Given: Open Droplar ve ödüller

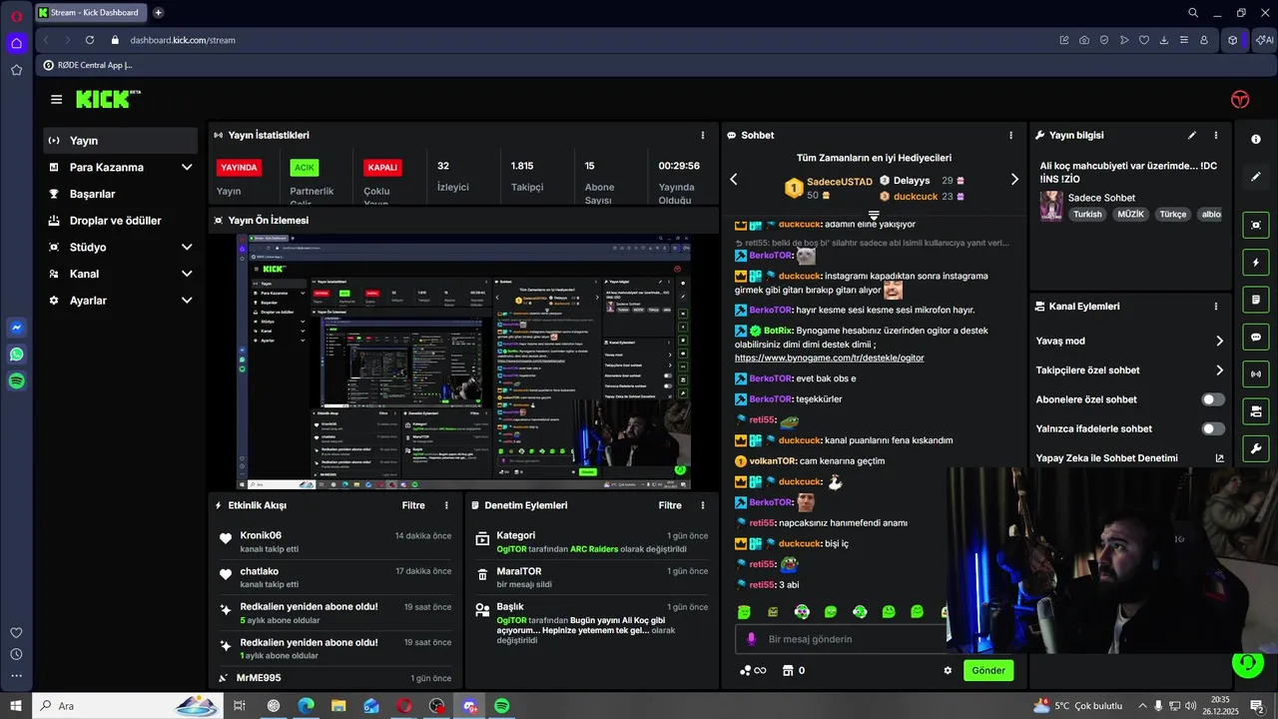Looking at the screenshot, I should 120,221.
